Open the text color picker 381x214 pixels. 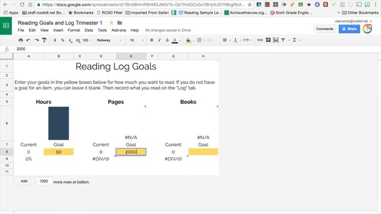tap(175, 40)
